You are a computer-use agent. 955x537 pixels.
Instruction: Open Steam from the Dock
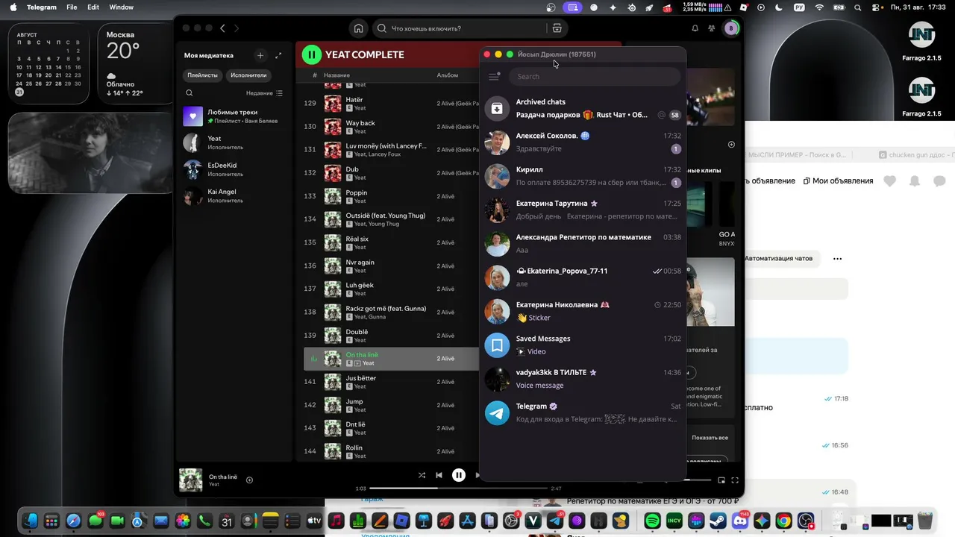pos(718,521)
